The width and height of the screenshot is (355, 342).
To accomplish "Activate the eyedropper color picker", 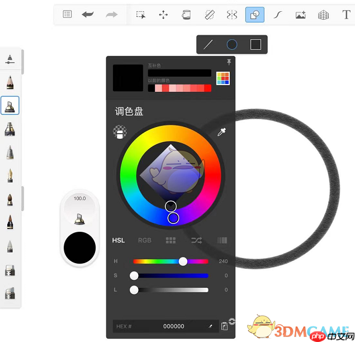I will [x=221, y=132].
